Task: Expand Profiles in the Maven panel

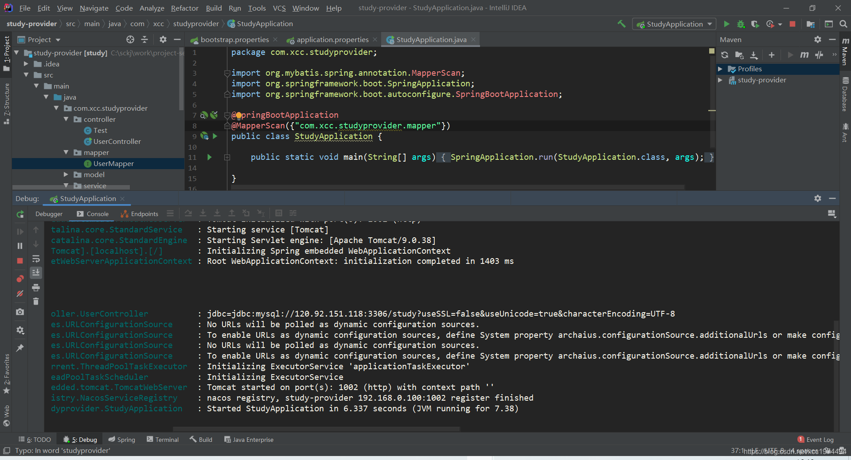Action: (x=720, y=69)
